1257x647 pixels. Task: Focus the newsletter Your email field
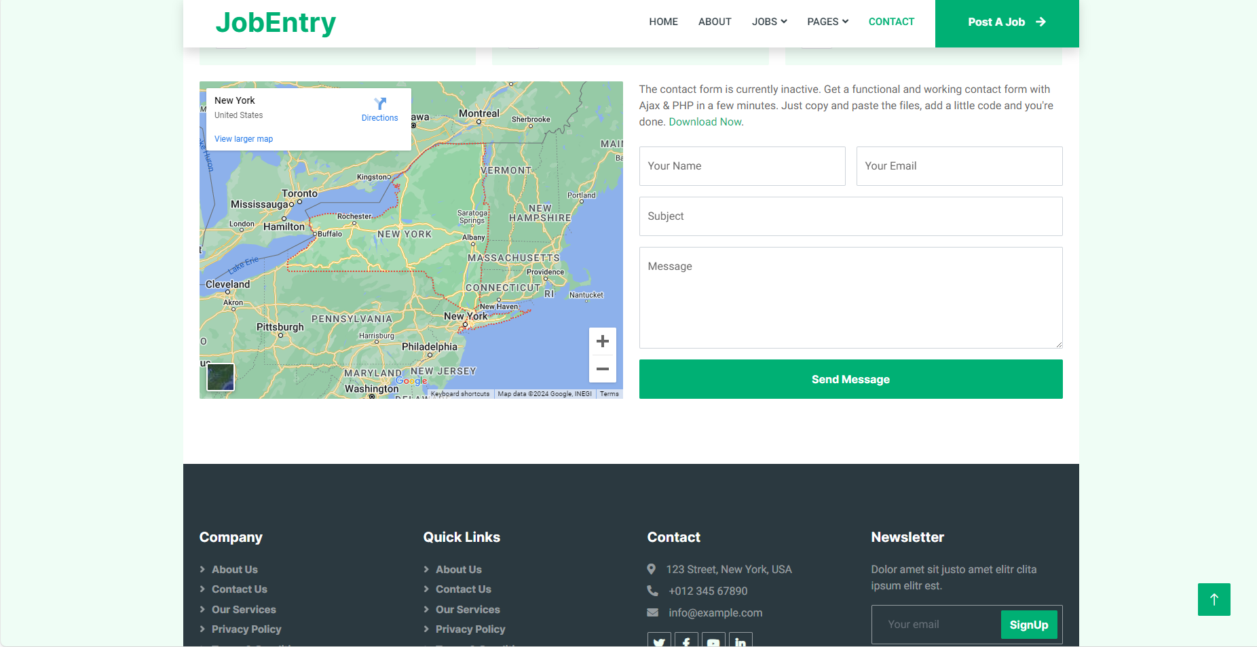937,625
